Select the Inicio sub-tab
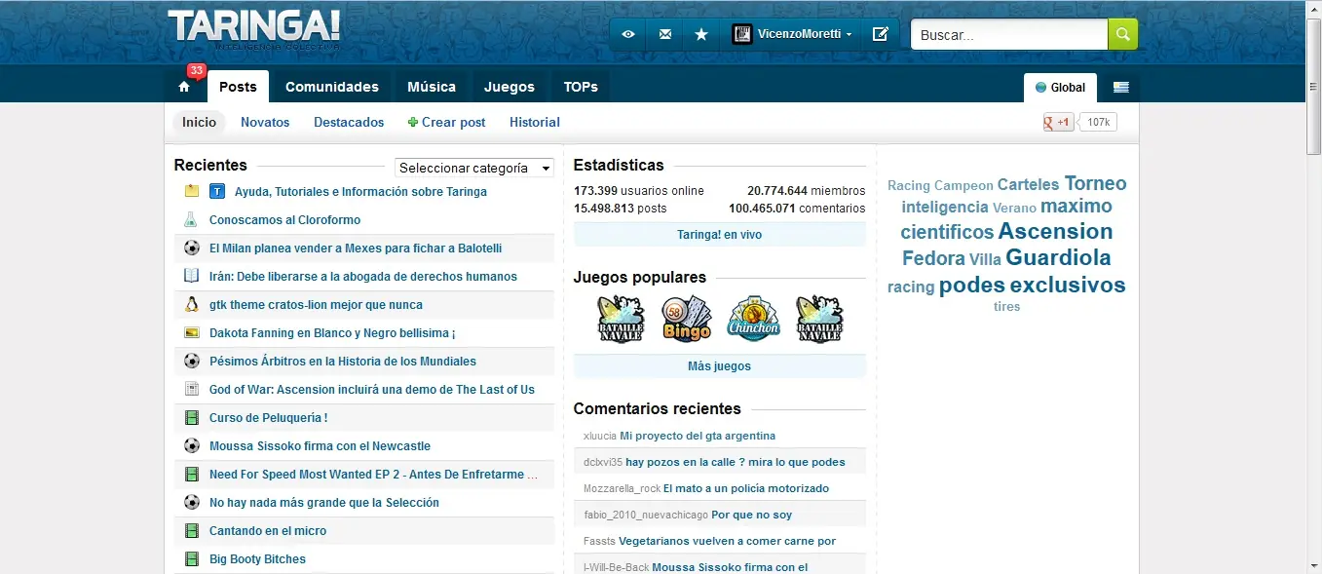Viewport: 1322px width, 574px height. point(200,122)
